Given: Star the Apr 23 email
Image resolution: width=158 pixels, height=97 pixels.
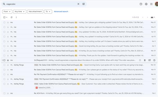Looking at the screenshot, I should click(x=8, y=32).
